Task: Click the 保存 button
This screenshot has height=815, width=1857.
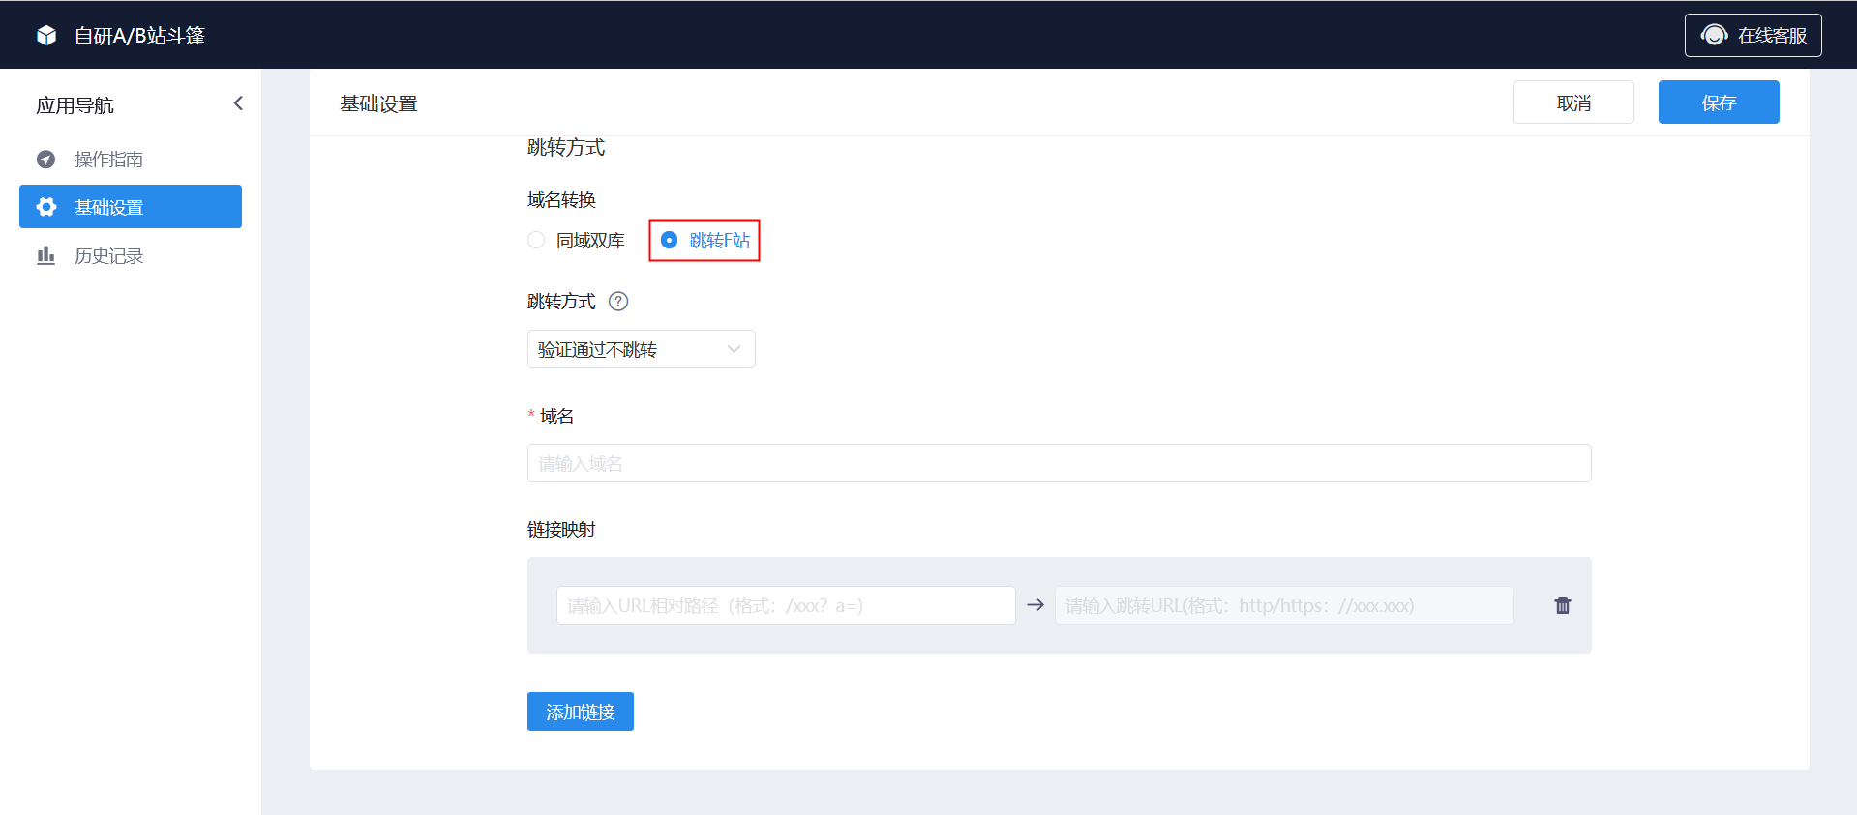Action: [1719, 102]
